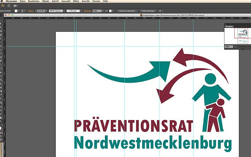Expand the fill color dropdown arrow
The image size is (251, 157).
coord(18,11)
